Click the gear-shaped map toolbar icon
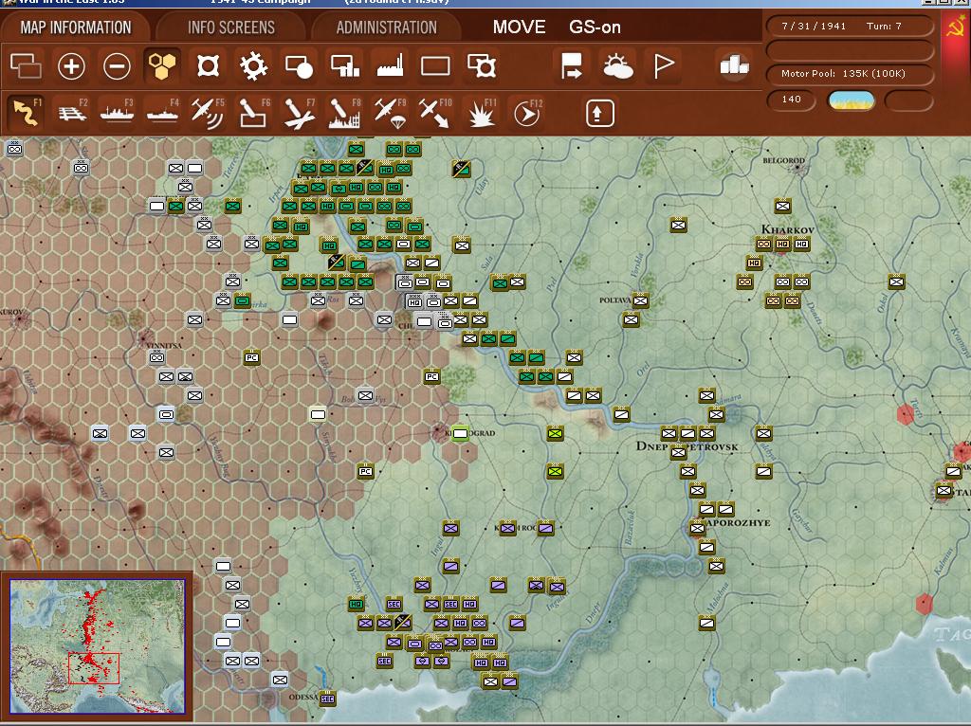Viewport: 971px width, 726px height. tap(253, 65)
